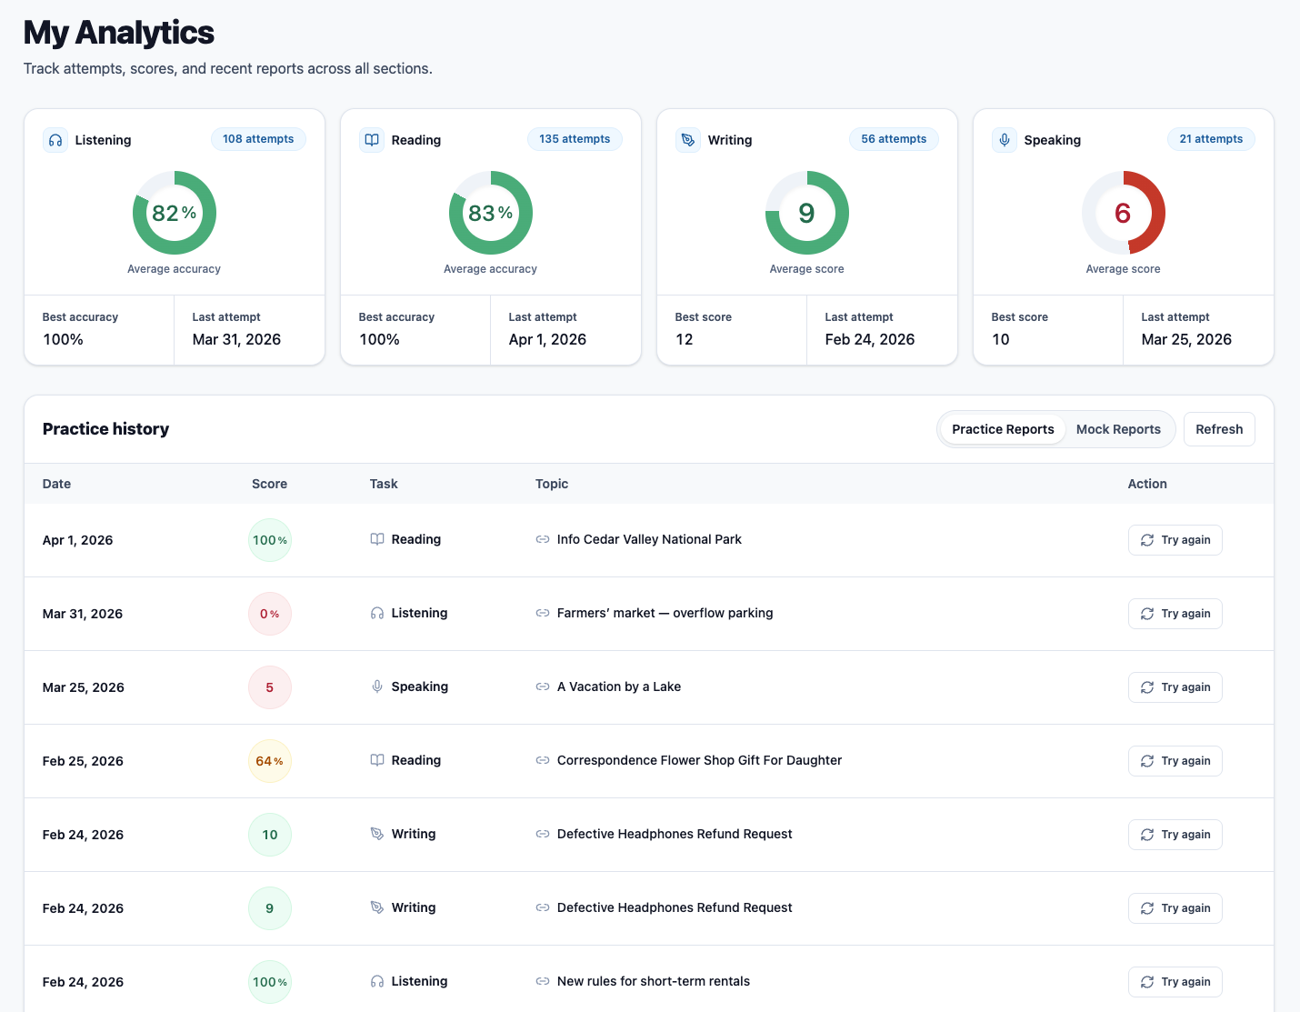Select the Speaking microphone icon in the summary card

coord(1005,140)
